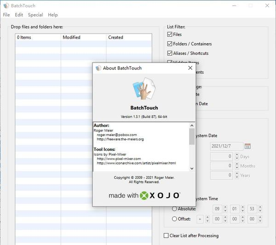Adjust the Offset seconds stepper
The width and height of the screenshot is (276, 245).
[x=260, y=219]
